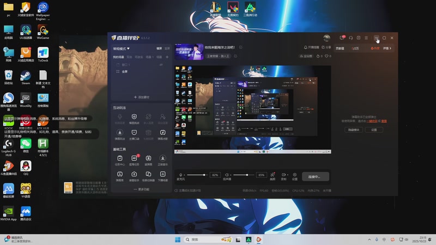Viewport: 436px width, 245px height.
Task: Open the 场景切换器 tool icon
Action: [x=148, y=174]
